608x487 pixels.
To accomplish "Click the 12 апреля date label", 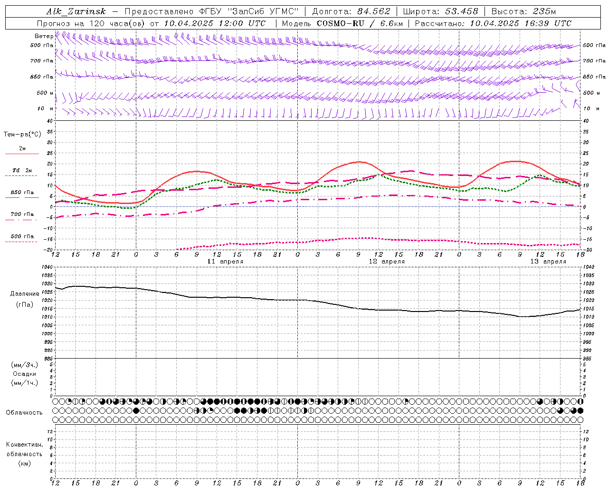I will pyautogui.click(x=387, y=262).
